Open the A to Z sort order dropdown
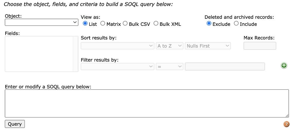Screen dimensions: 299x130 click(x=170, y=46)
